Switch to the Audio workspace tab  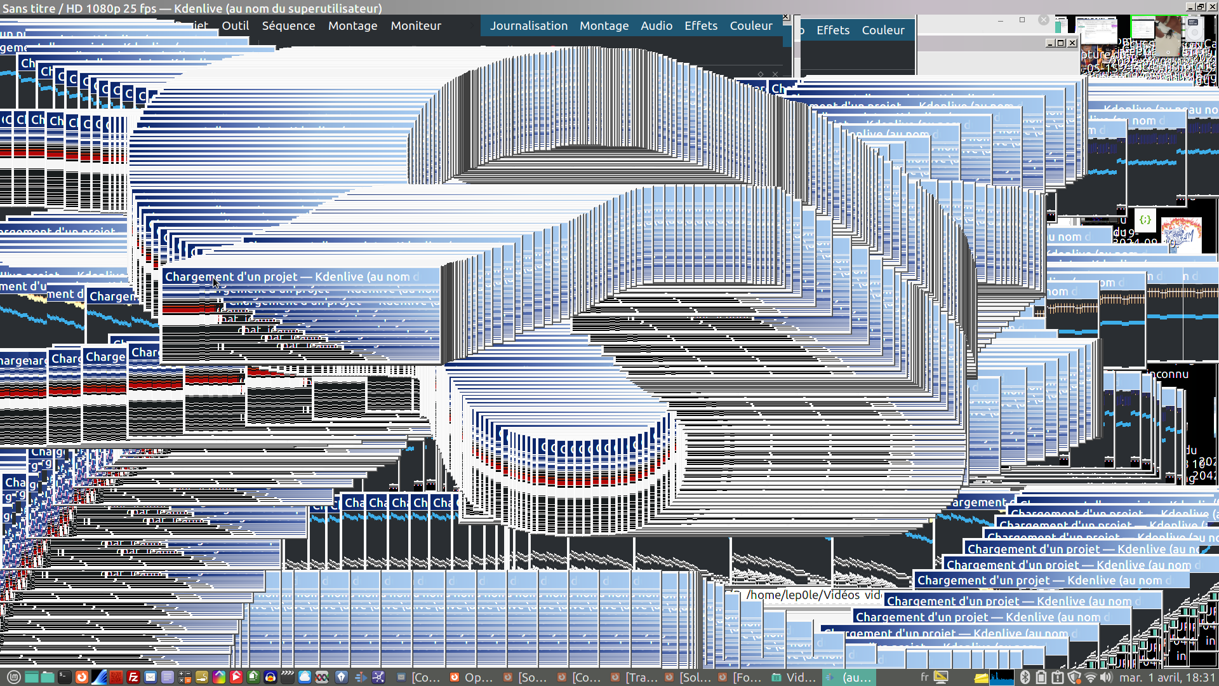(x=656, y=26)
